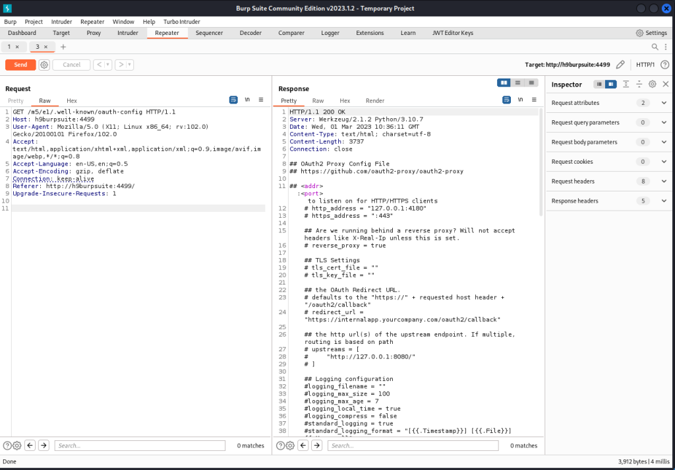Close Repeater tab 1
This screenshot has width=675, height=470.
click(x=17, y=47)
